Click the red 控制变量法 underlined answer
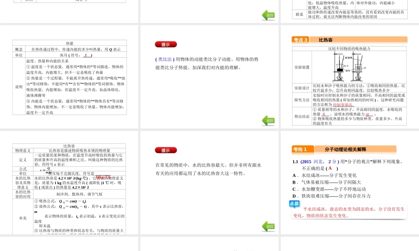Screen dimensions: 419x251 tap(343, 105)
